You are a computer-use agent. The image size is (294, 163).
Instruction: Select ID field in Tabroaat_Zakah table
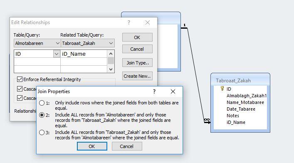(x=229, y=89)
